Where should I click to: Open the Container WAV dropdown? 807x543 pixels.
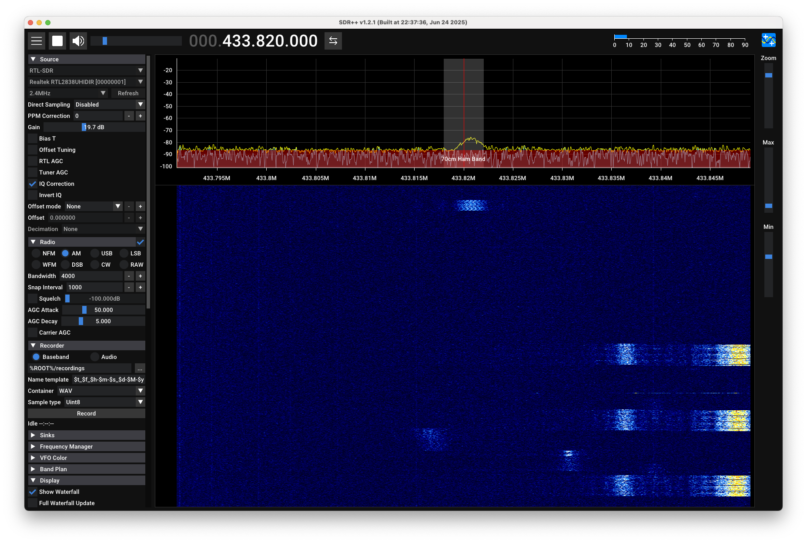point(100,391)
